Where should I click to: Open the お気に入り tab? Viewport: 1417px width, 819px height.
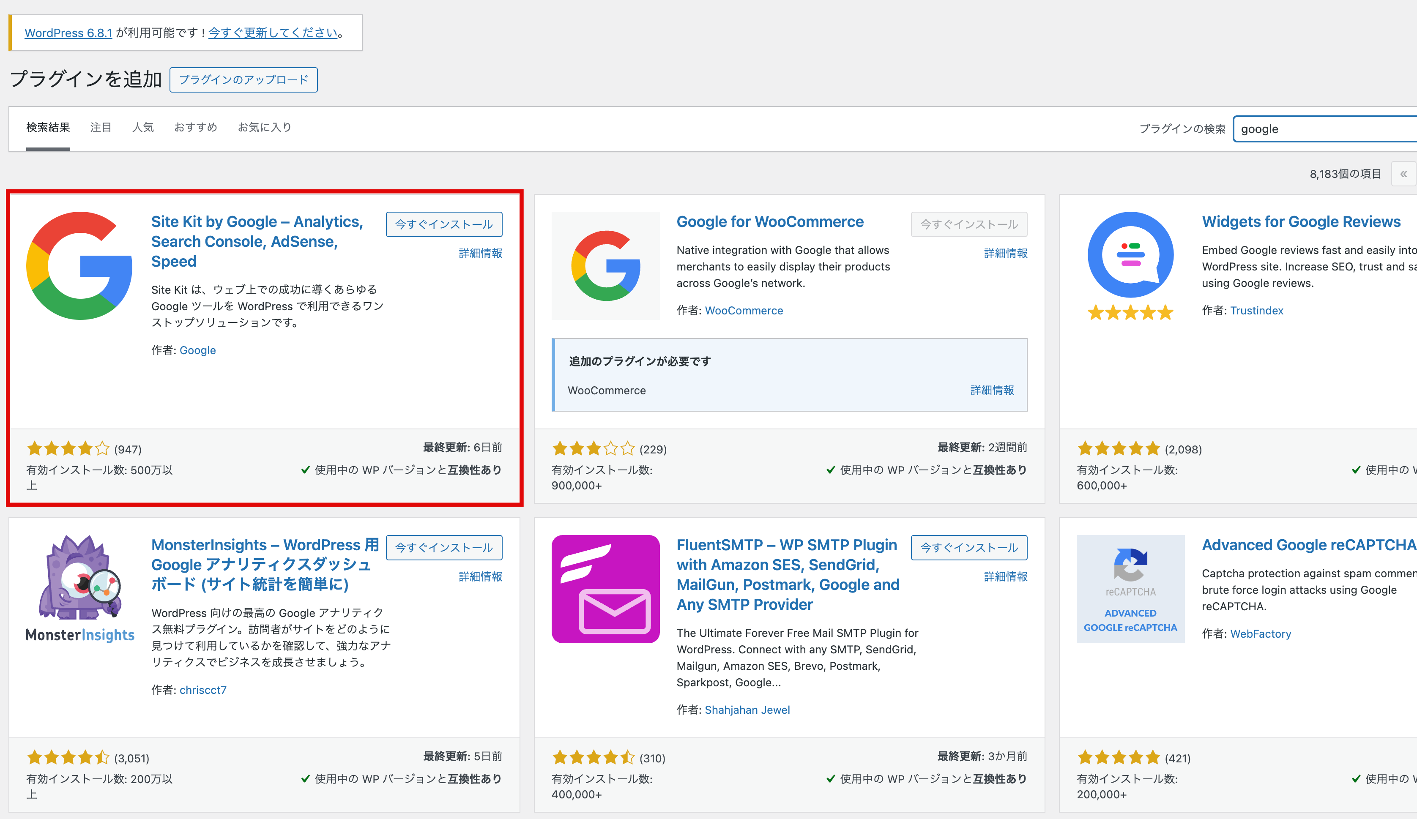(x=264, y=128)
